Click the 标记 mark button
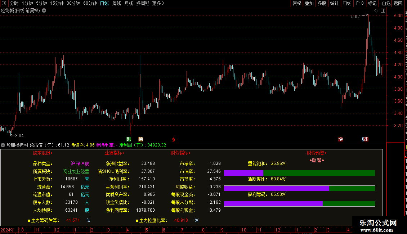Screen dimensions: 407x234 [372, 3]
